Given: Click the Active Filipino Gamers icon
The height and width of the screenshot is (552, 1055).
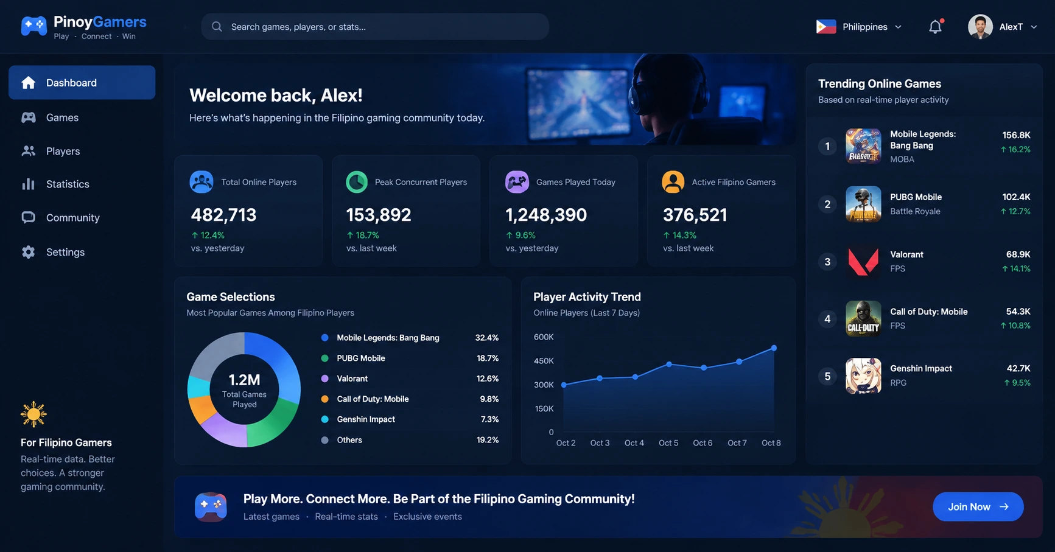Looking at the screenshot, I should click(x=673, y=182).
